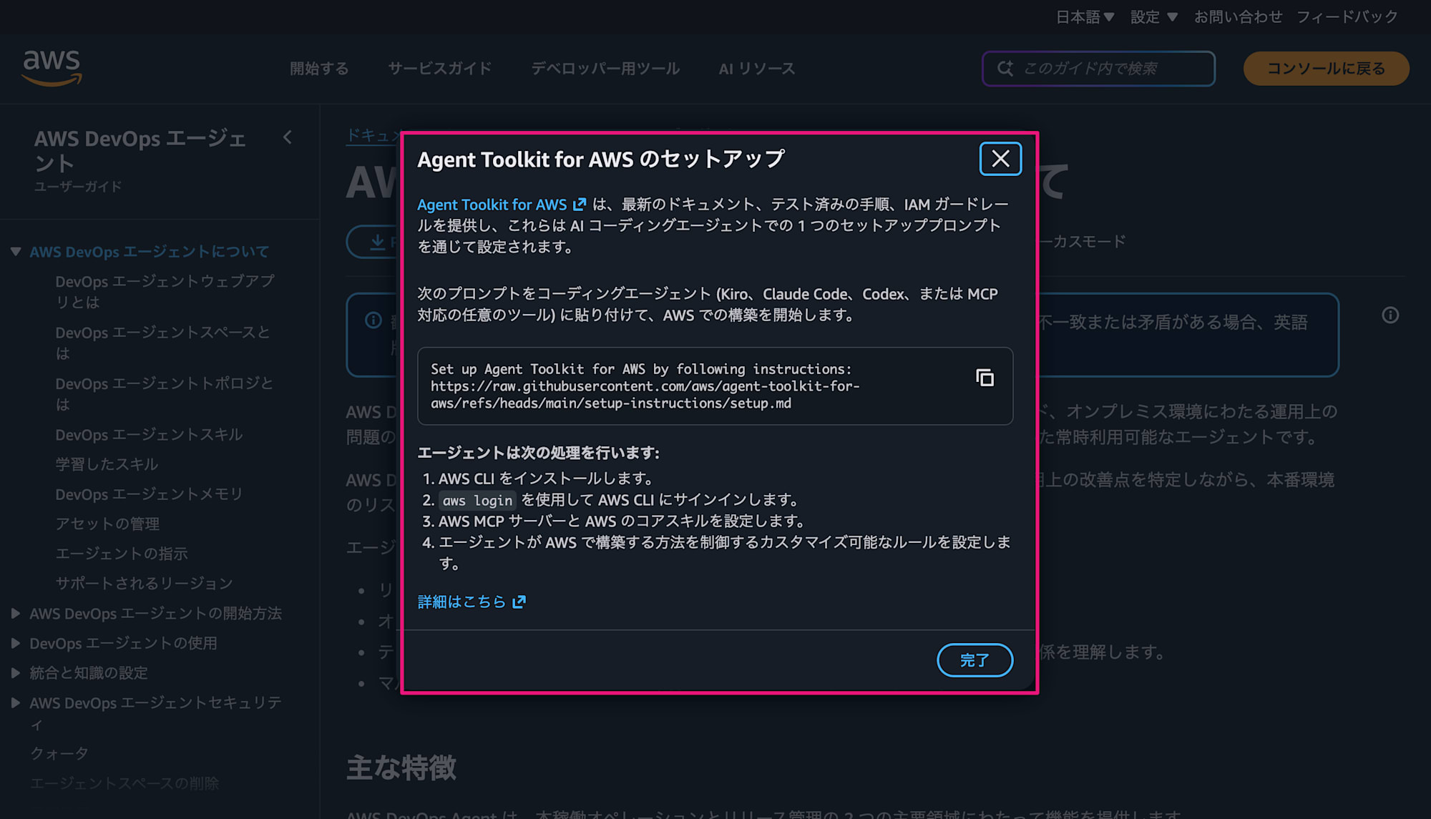The height and width of the screenshot is (819, 1431).
Task: Open the 日本語 language dropdown
Action: (1085, 16)
